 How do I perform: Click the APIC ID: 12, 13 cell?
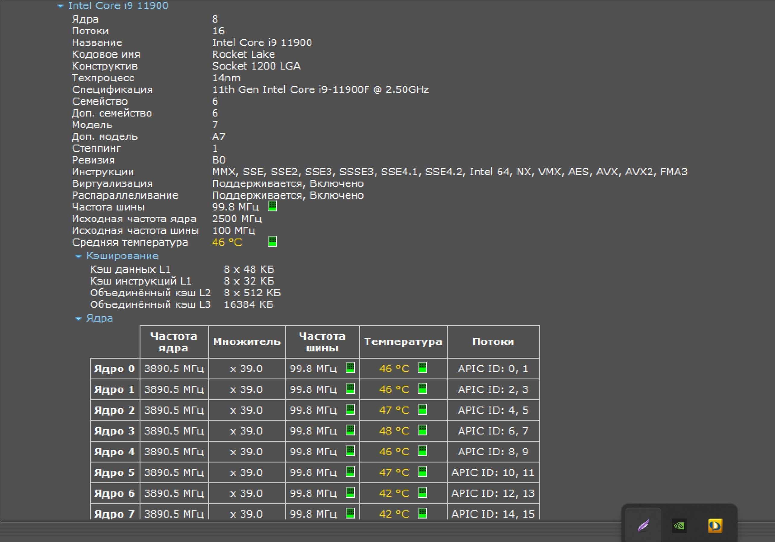493,494
